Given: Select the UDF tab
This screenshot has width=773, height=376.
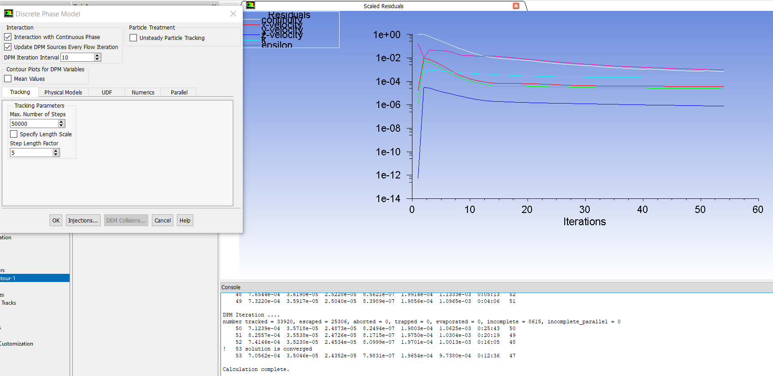Looking at the screenshot, I should pos(107,92).
